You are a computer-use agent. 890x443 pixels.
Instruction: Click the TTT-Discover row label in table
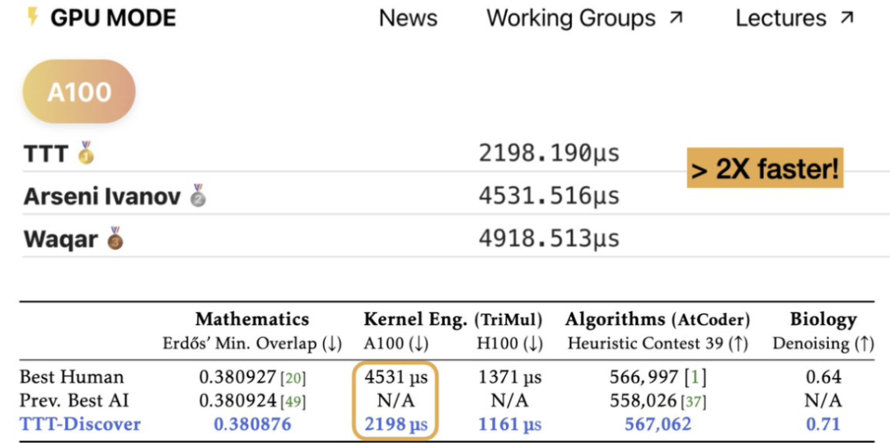point(80,424)
